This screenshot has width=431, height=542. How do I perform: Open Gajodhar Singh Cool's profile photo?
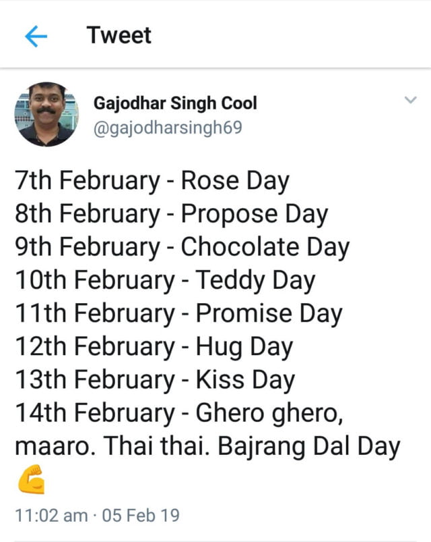46,114
